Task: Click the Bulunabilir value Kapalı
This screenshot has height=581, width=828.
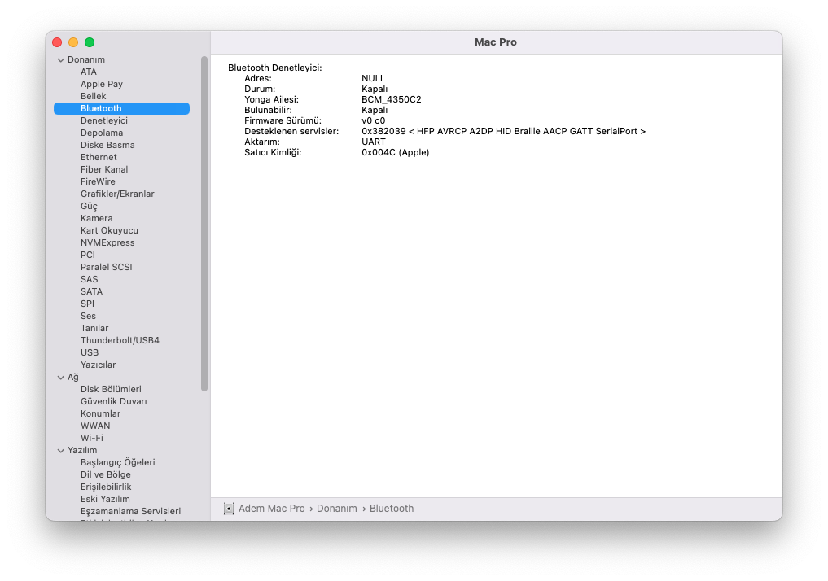Action: pos(375,110)
